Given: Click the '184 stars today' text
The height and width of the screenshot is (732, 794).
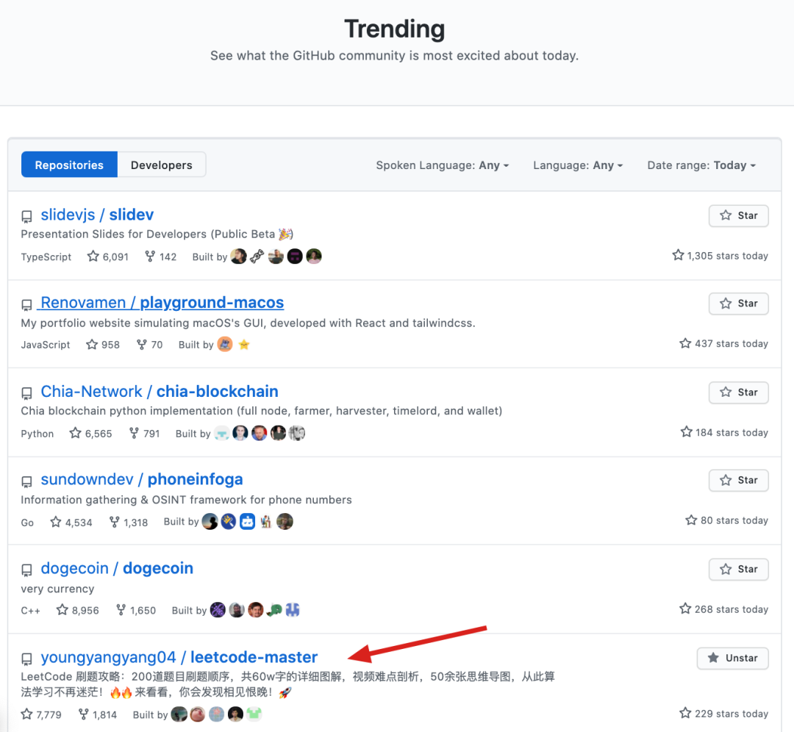Looking at the screenshot, I should tap(732, 432).
